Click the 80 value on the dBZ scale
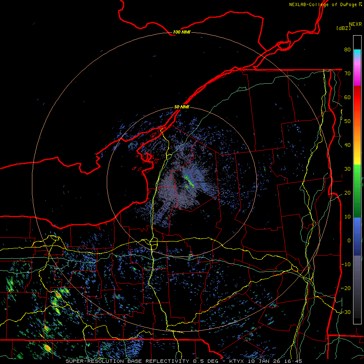364x364 pixels. click(x=347, y=49)
